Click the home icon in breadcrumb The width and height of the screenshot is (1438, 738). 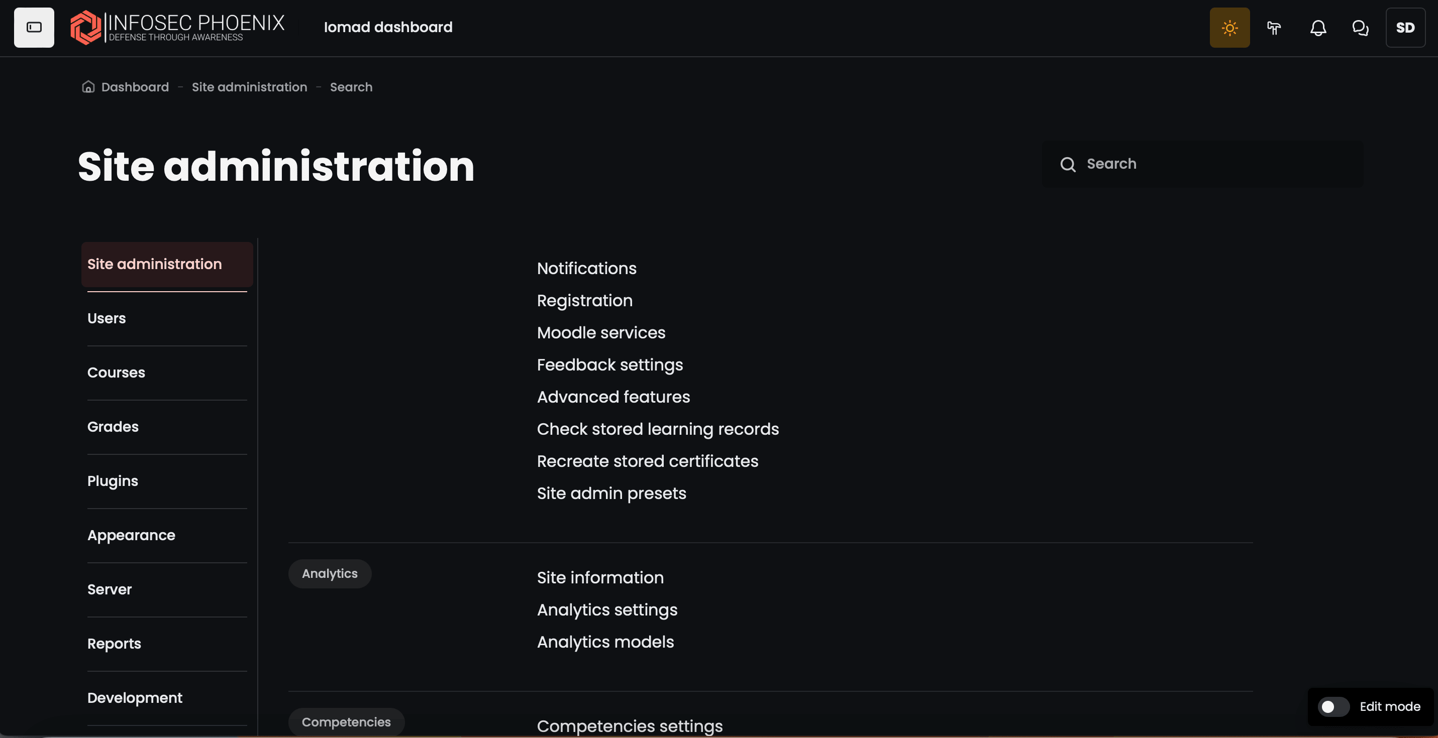tap(88, 87)
